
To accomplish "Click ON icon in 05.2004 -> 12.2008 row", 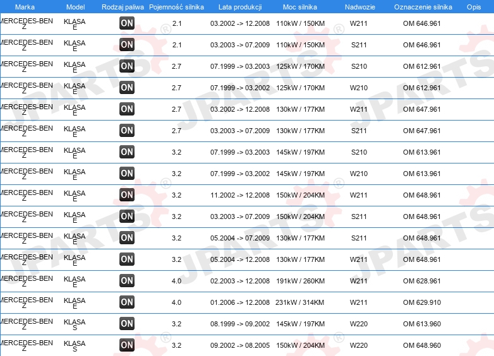I will 127,259.
